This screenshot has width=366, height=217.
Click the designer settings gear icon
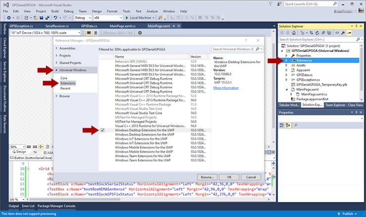point(140,33)
